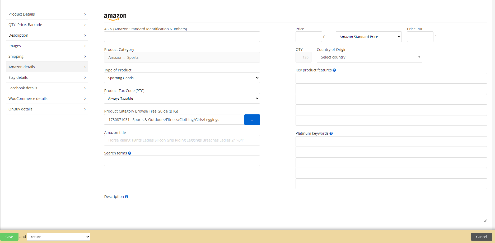Open the Facebook details section
The height and width of the screenshot is (243, 495).
click(47, 88)
